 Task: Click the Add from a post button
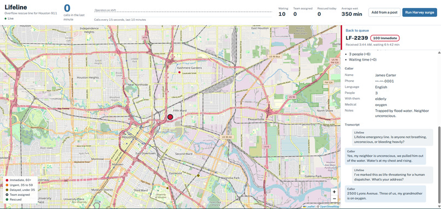[x=384, y=13]
